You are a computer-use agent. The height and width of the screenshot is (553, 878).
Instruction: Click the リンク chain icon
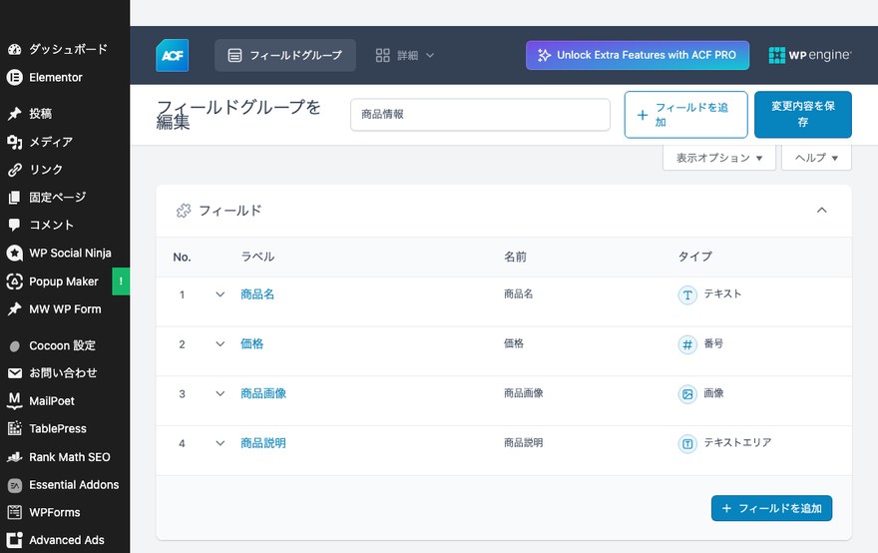point(15,170)
